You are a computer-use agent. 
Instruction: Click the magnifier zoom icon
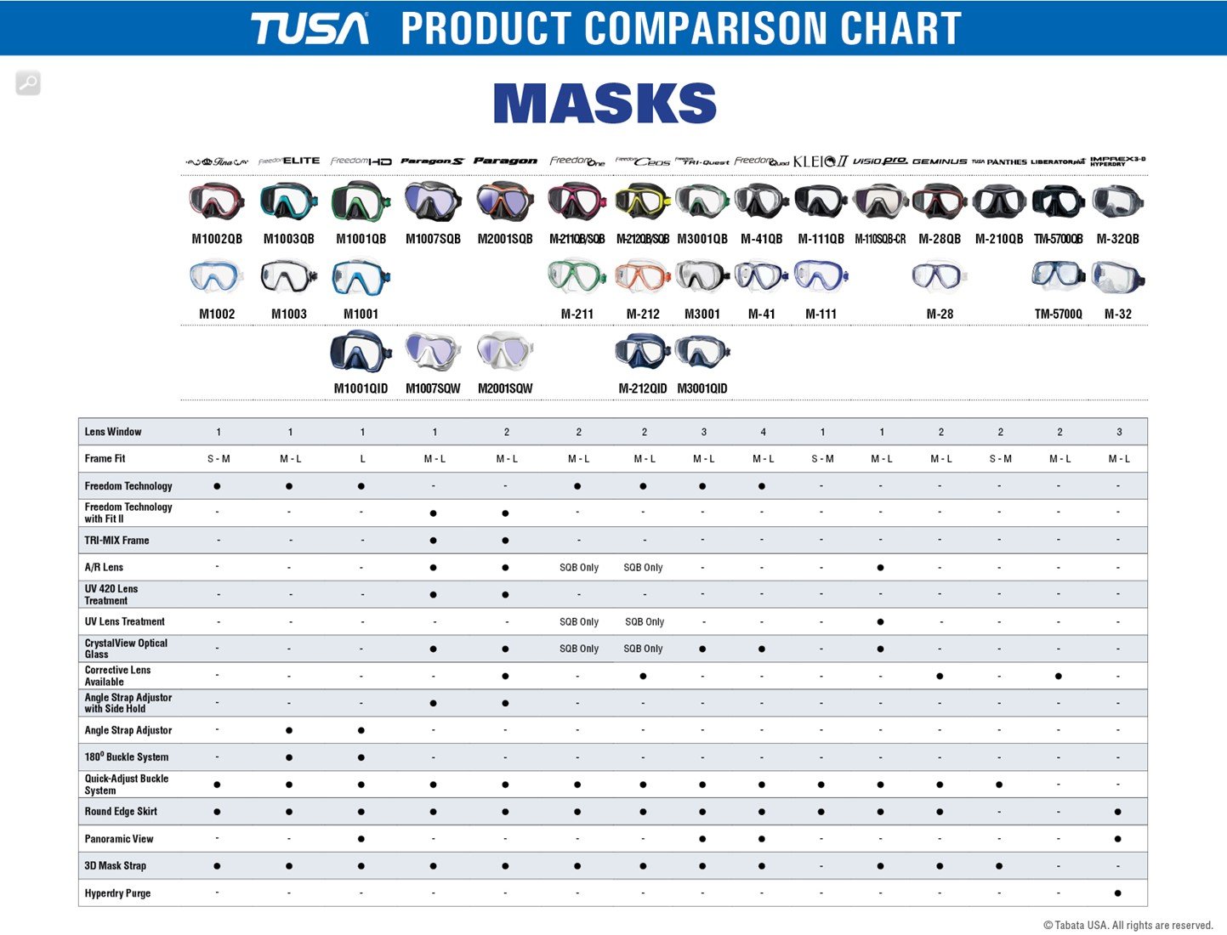click(x=28, y=82)
